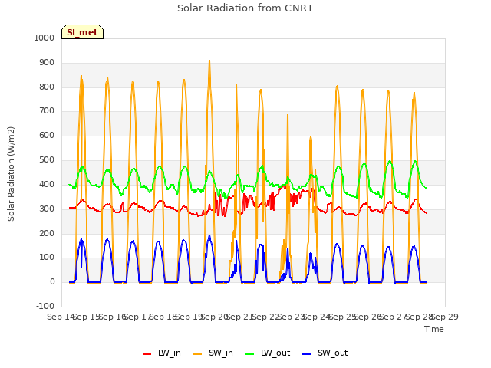Toggle the SW_out legend entry

(325, 353)
